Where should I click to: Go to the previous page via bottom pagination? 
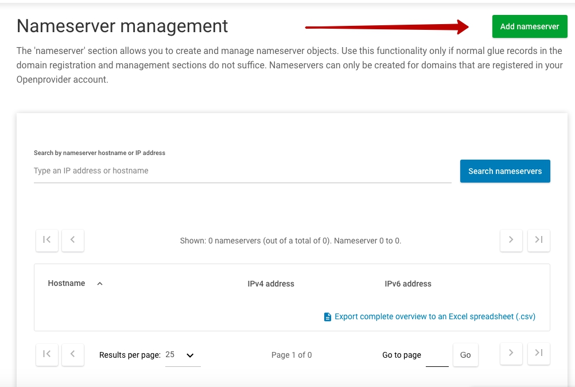tap(72, 354)
